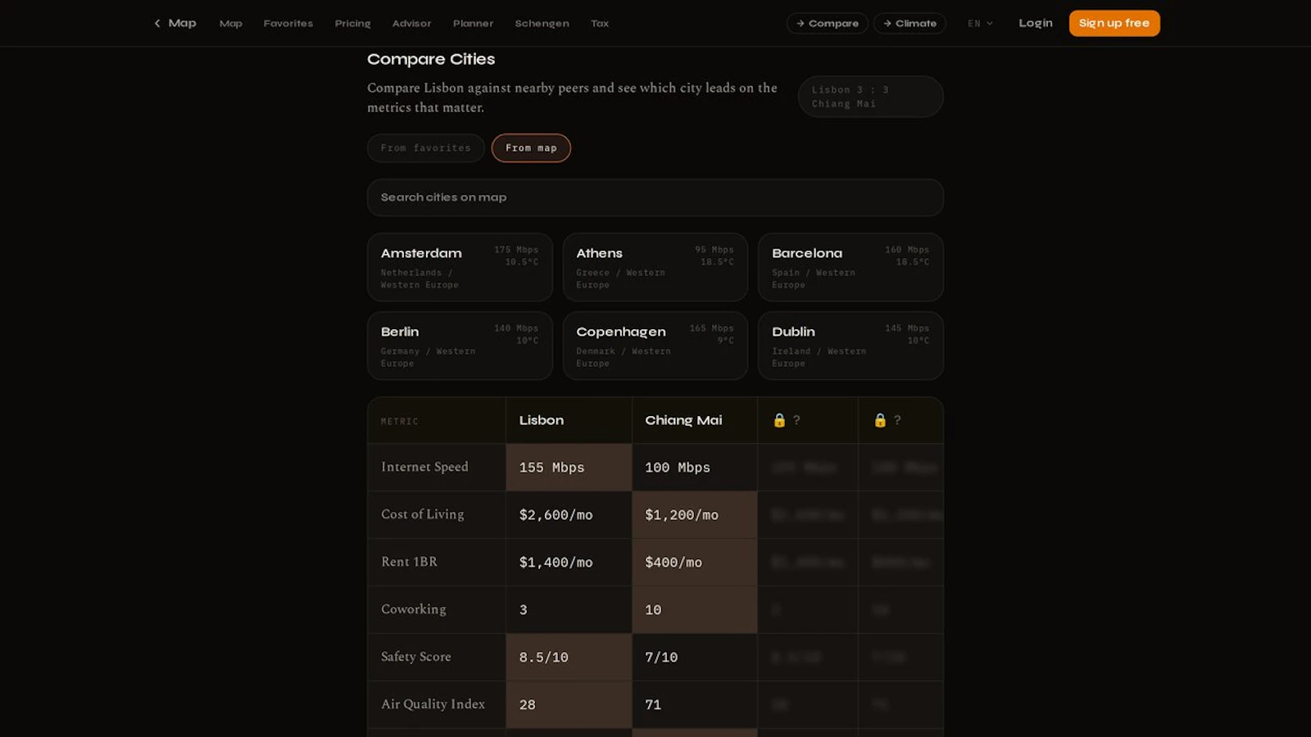Image resolution: width=1311 pixels, height=737 pixels.
Task: Open the Map nav link
Action: pyautogui.click(x=231, y=24)
